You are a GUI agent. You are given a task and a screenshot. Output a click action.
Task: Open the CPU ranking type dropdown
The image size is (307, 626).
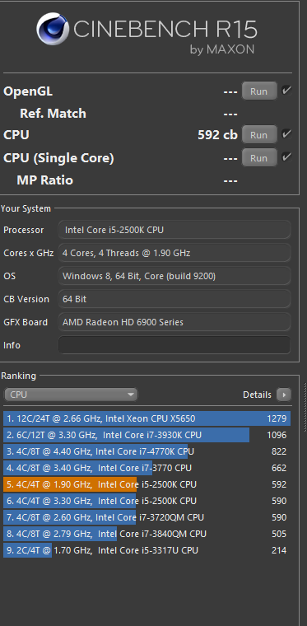pyautogui.click(x=71, y=395)
